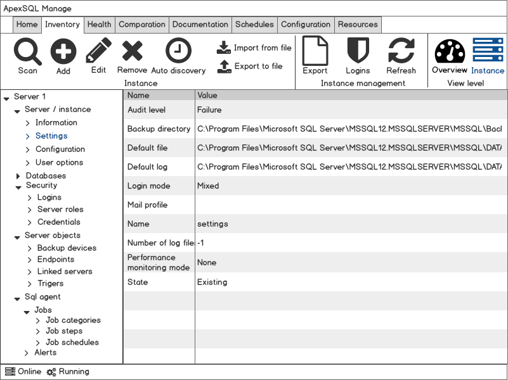The height and width of the screenshot is (380, 508).
Task: Select Trigers tree item
Action: 51,283
